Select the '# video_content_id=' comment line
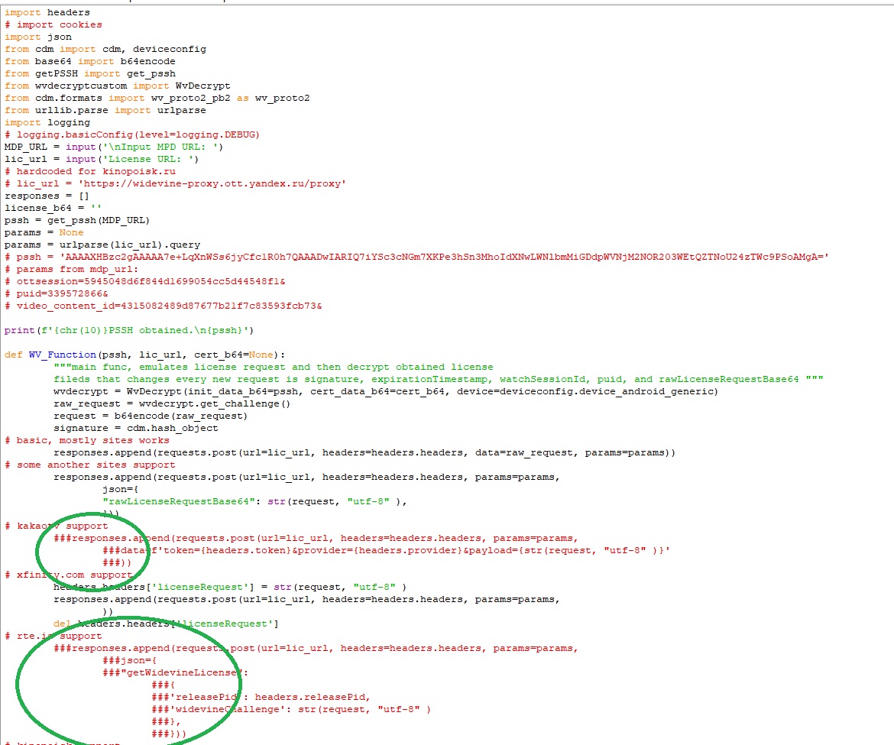This screenshot has height=745, width=894. click(x=163, y=306)
